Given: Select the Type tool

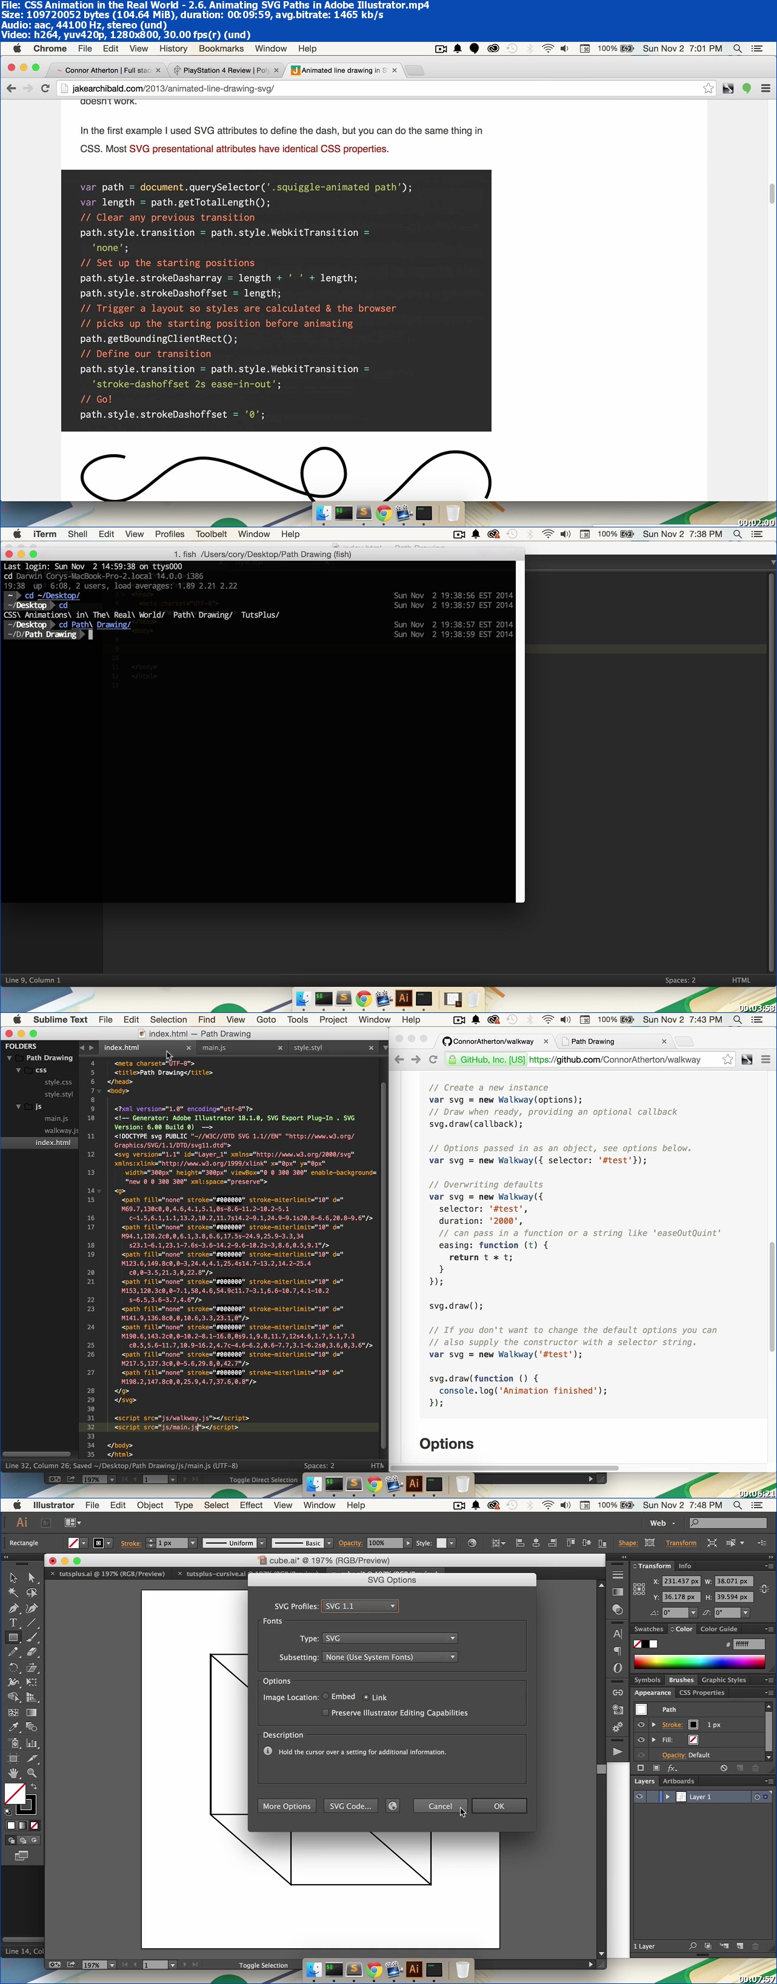Looking at the screenshot, I should pyautogui.click(x=13, y=1622).
